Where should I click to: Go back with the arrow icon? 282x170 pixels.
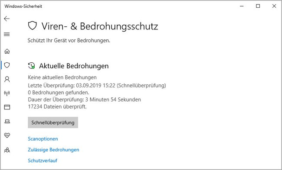[7, 19]
